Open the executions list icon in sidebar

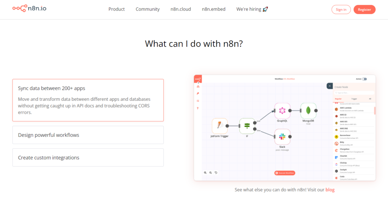(198, 101)
